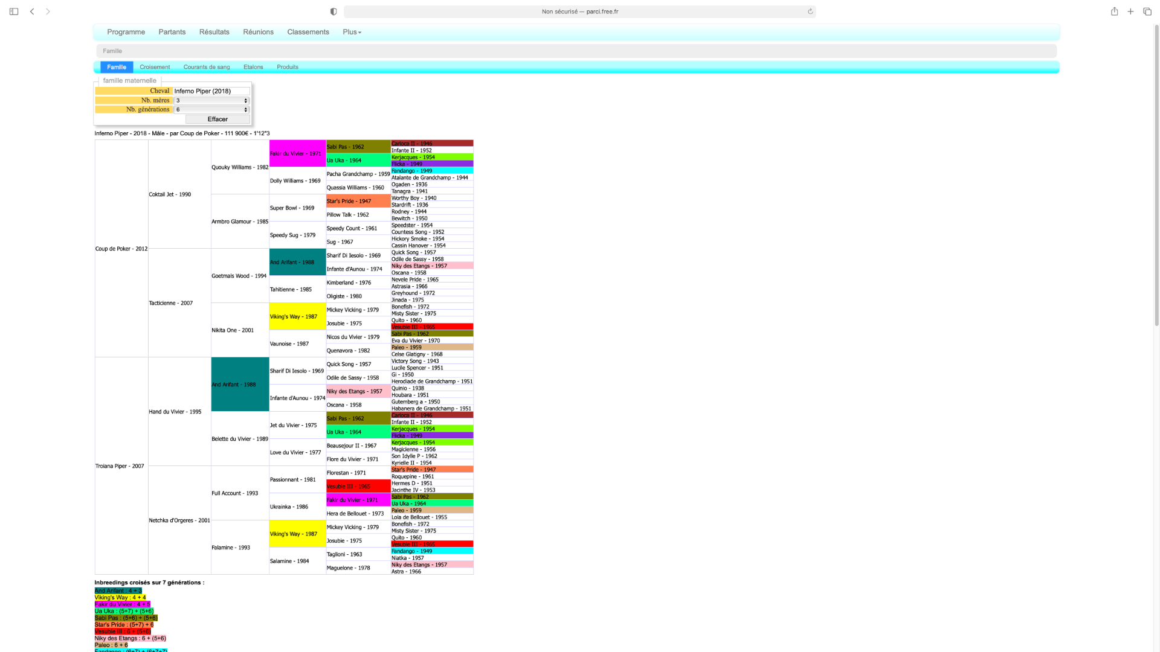Open the Résultats menu item
Image resolution: width=1160 pixels, height=652 pixels.
[x=214, y=32]
